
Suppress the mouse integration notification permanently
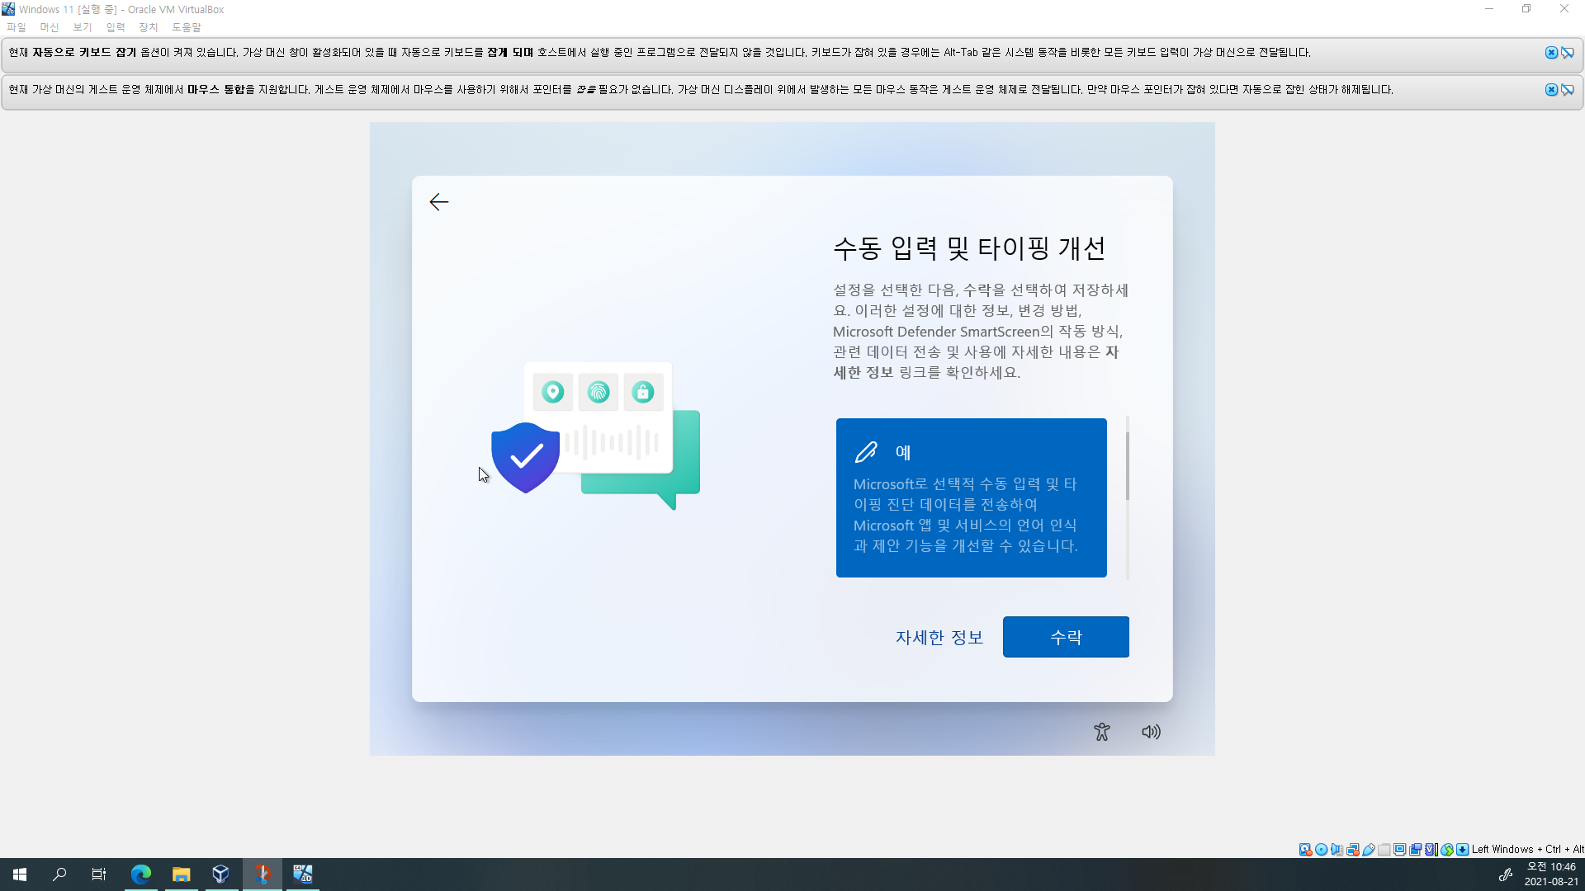pos(1567,90)
